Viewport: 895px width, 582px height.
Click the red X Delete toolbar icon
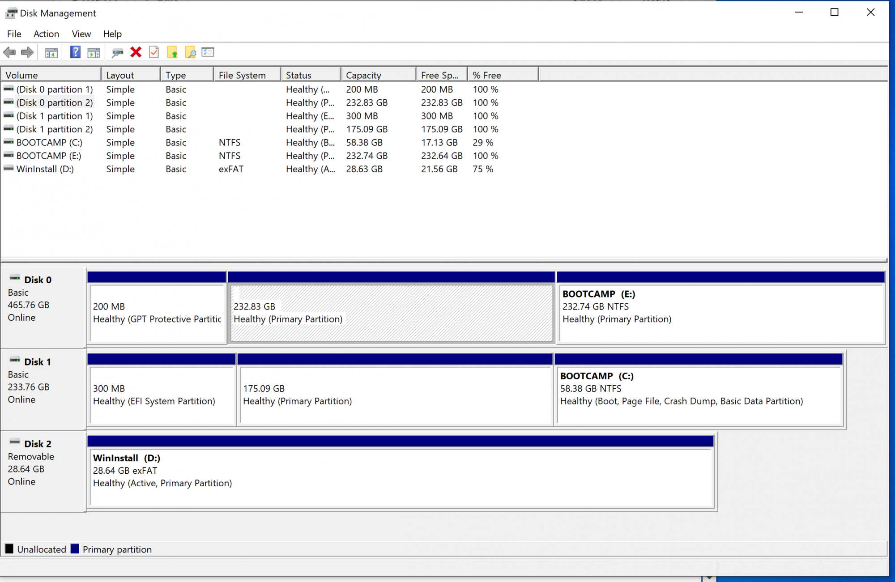136,52
